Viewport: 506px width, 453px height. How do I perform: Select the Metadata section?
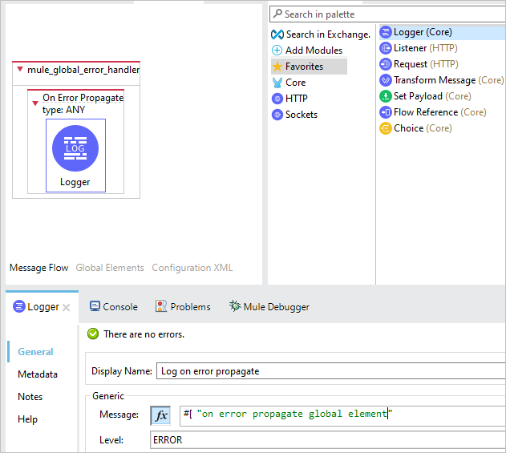click(x=38, y=374)
